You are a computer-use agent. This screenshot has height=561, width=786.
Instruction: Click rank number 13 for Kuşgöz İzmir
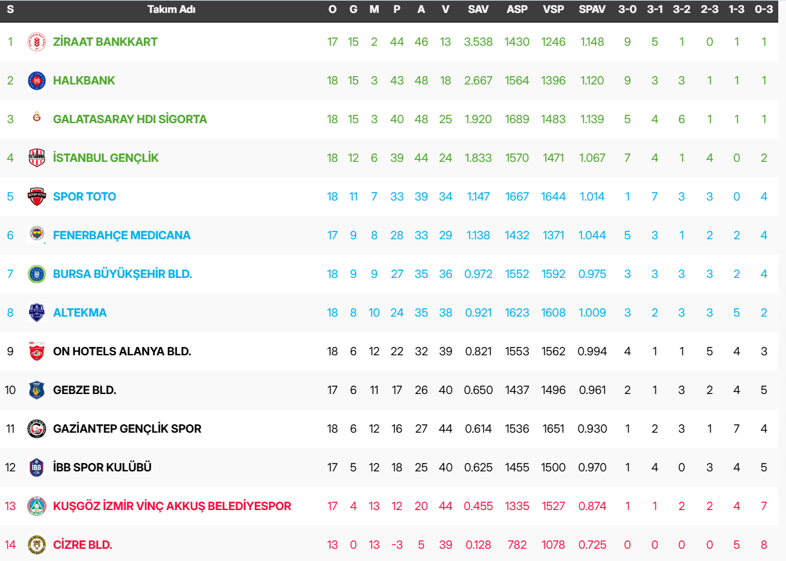10,506
